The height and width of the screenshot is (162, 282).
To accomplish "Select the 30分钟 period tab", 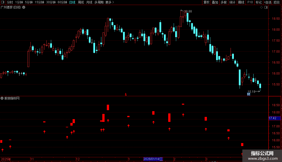I will (x=51, y=2).
